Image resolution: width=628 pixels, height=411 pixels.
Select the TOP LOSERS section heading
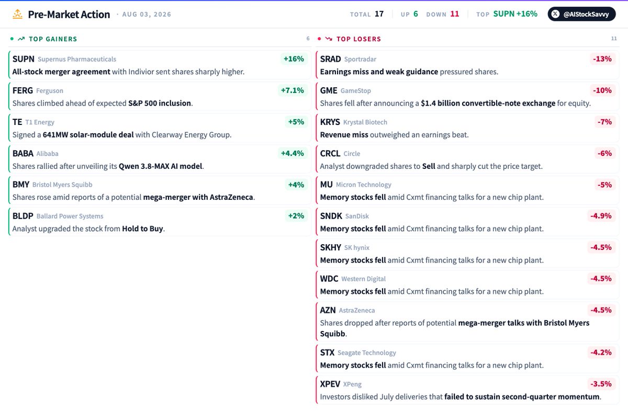358,39
